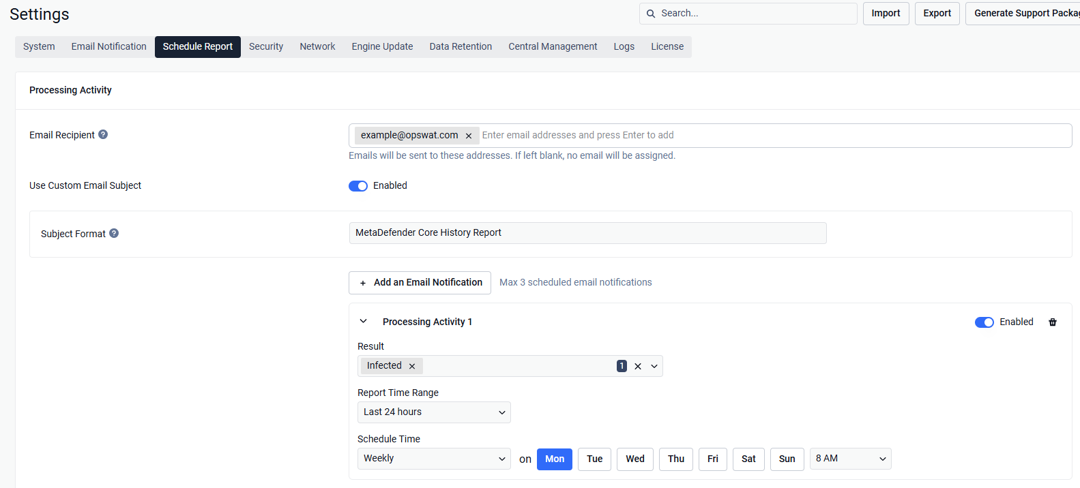This screenshot has width=1080, height=488.
Task: Select Sat as schedule day
Action: [748, 459]
